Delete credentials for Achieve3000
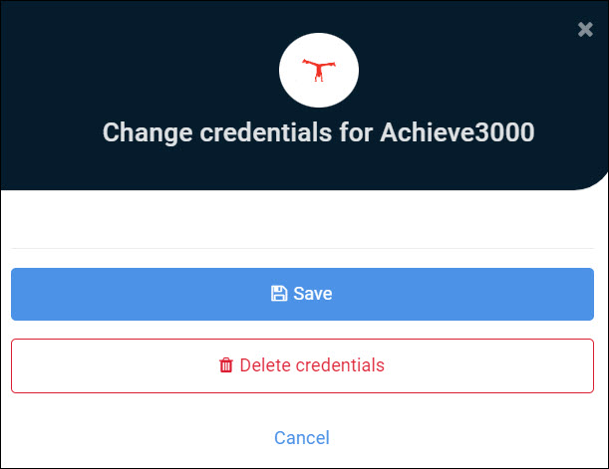Screen dimensions: 609x469 (302, 365)
